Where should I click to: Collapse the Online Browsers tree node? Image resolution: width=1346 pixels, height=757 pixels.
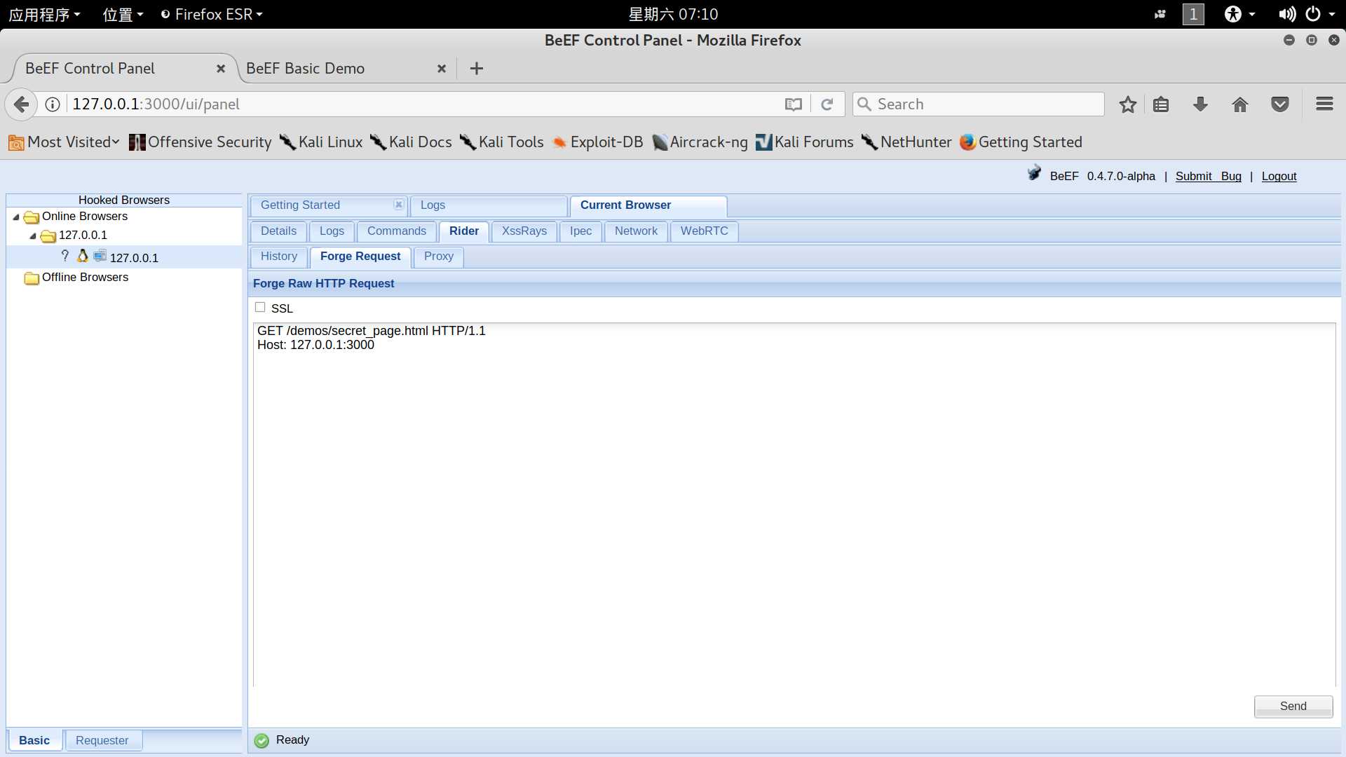(x=16, y=217)
